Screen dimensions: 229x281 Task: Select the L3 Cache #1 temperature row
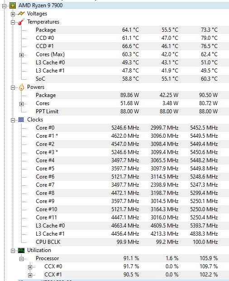coord(132,71)
